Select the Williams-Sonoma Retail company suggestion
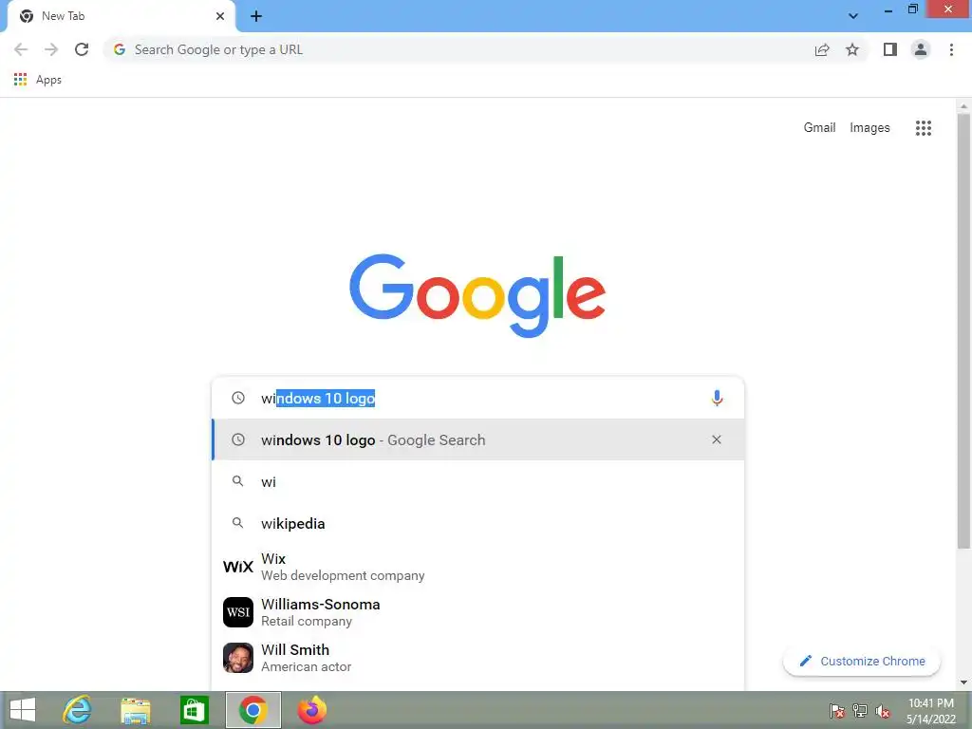972x729 pixels. point(478,612)
